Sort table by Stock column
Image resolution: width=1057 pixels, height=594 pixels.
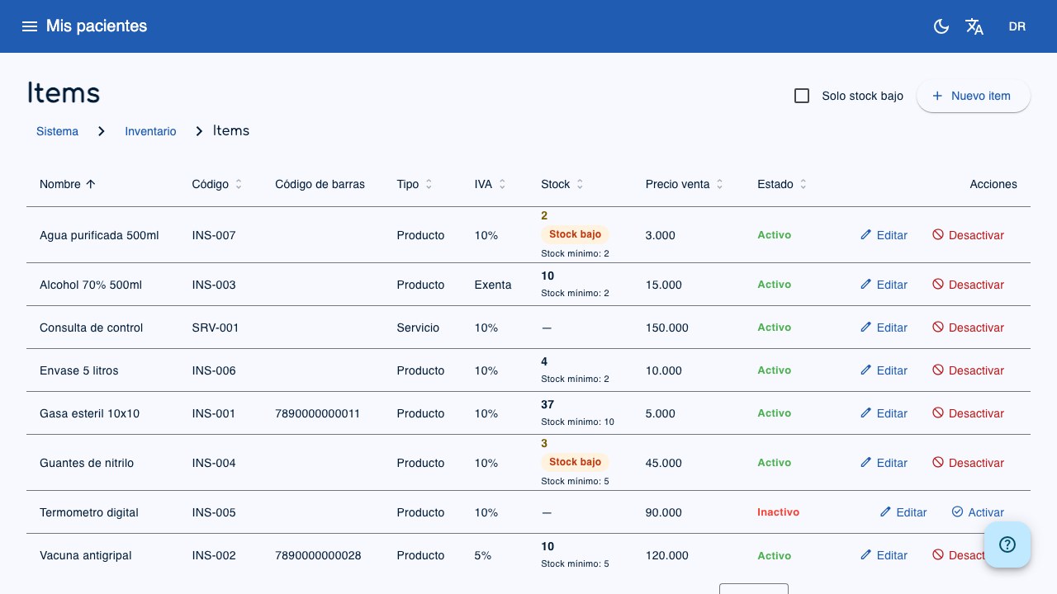coord(562,184)
